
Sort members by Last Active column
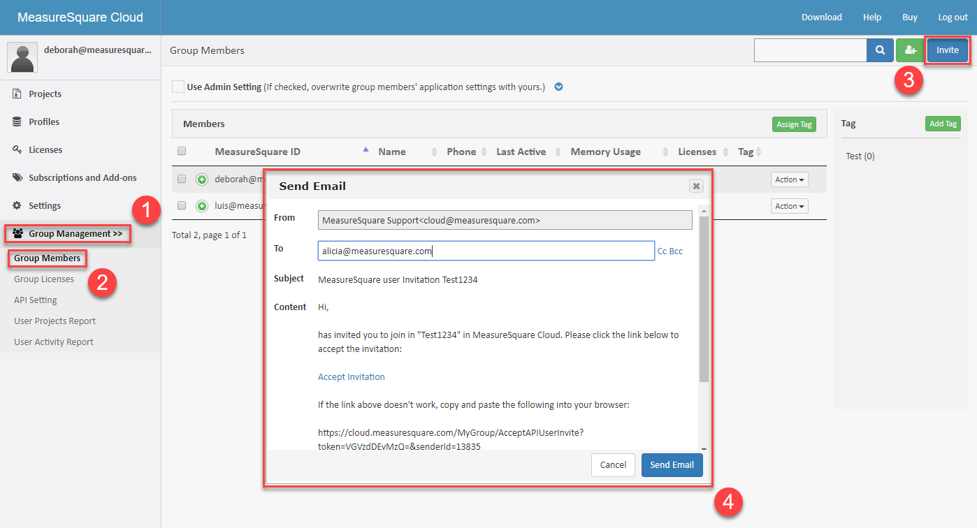521,152
